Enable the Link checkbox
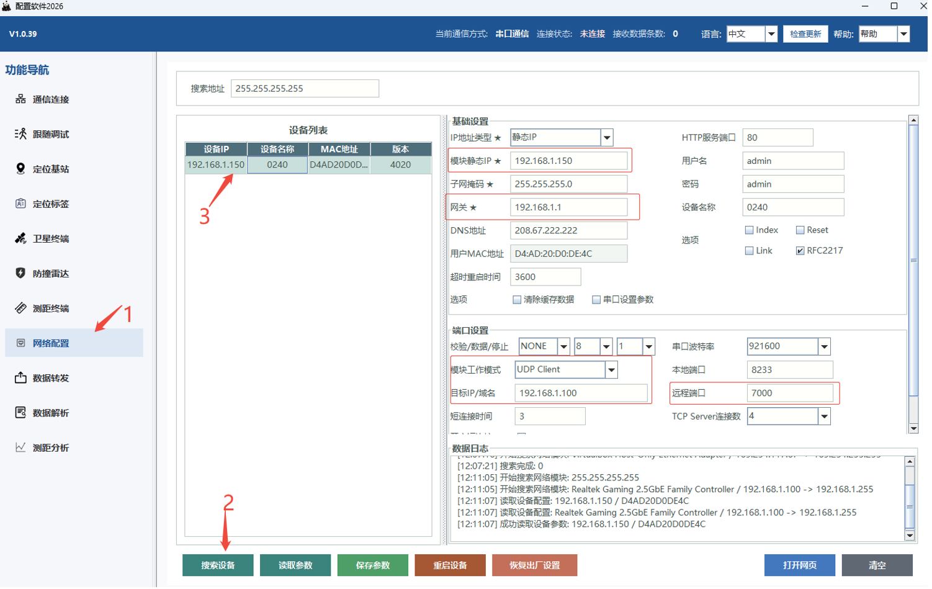The image size is (932, 589). point(749,251)
